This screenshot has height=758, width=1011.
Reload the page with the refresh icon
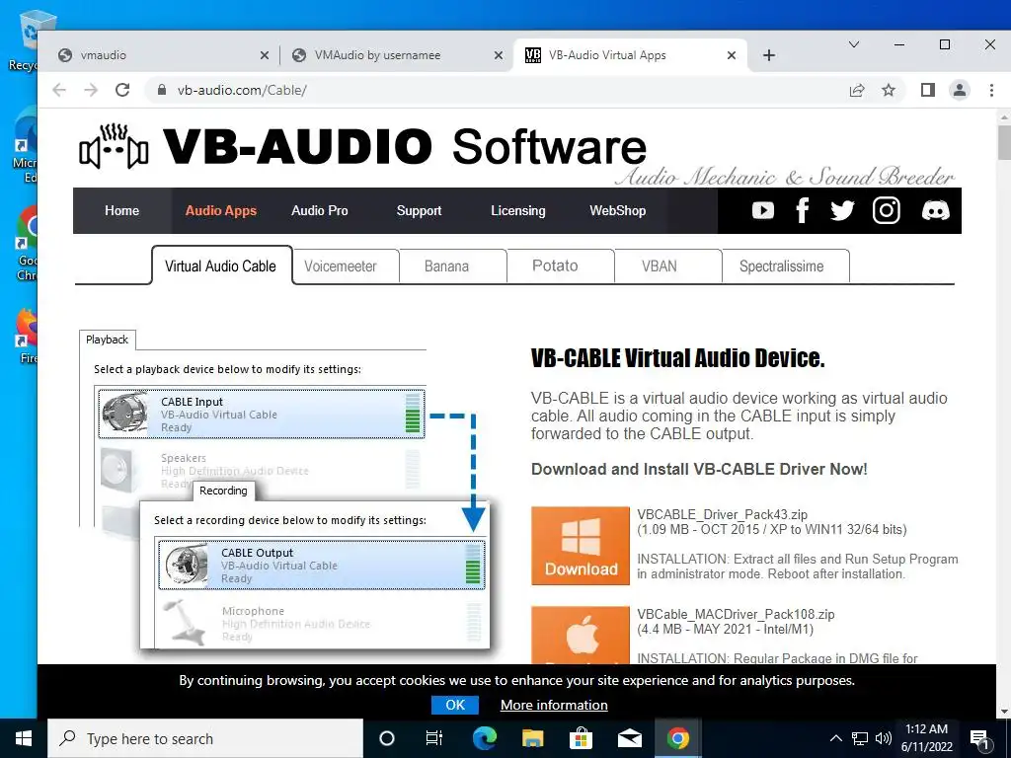[x=122, y=90]
